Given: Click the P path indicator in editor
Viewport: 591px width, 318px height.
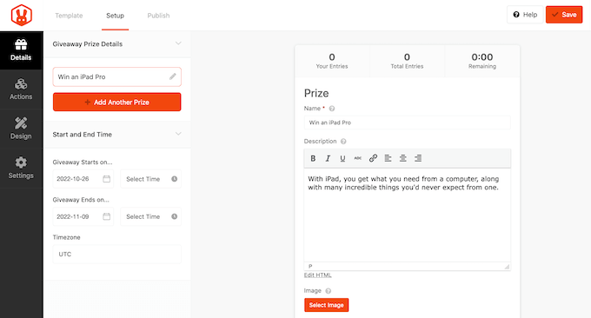Looking at the screenshot, I should pos(310,266).
